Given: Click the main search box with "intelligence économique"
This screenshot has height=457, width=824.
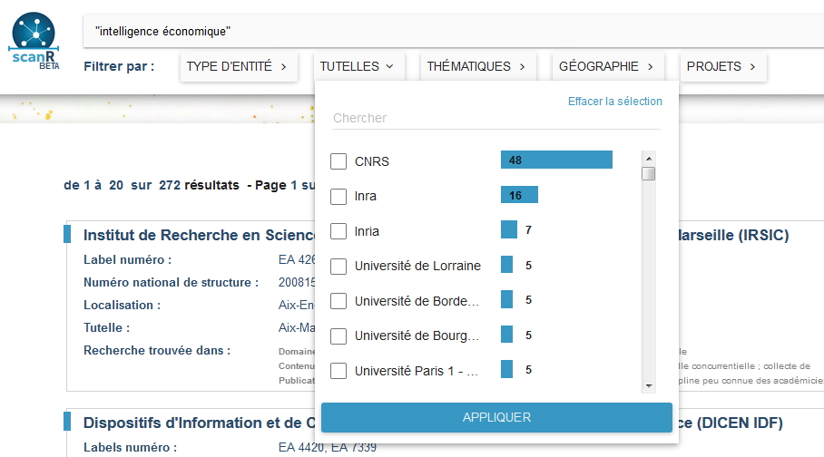Looking at the screenshot, I should point(454,32).
